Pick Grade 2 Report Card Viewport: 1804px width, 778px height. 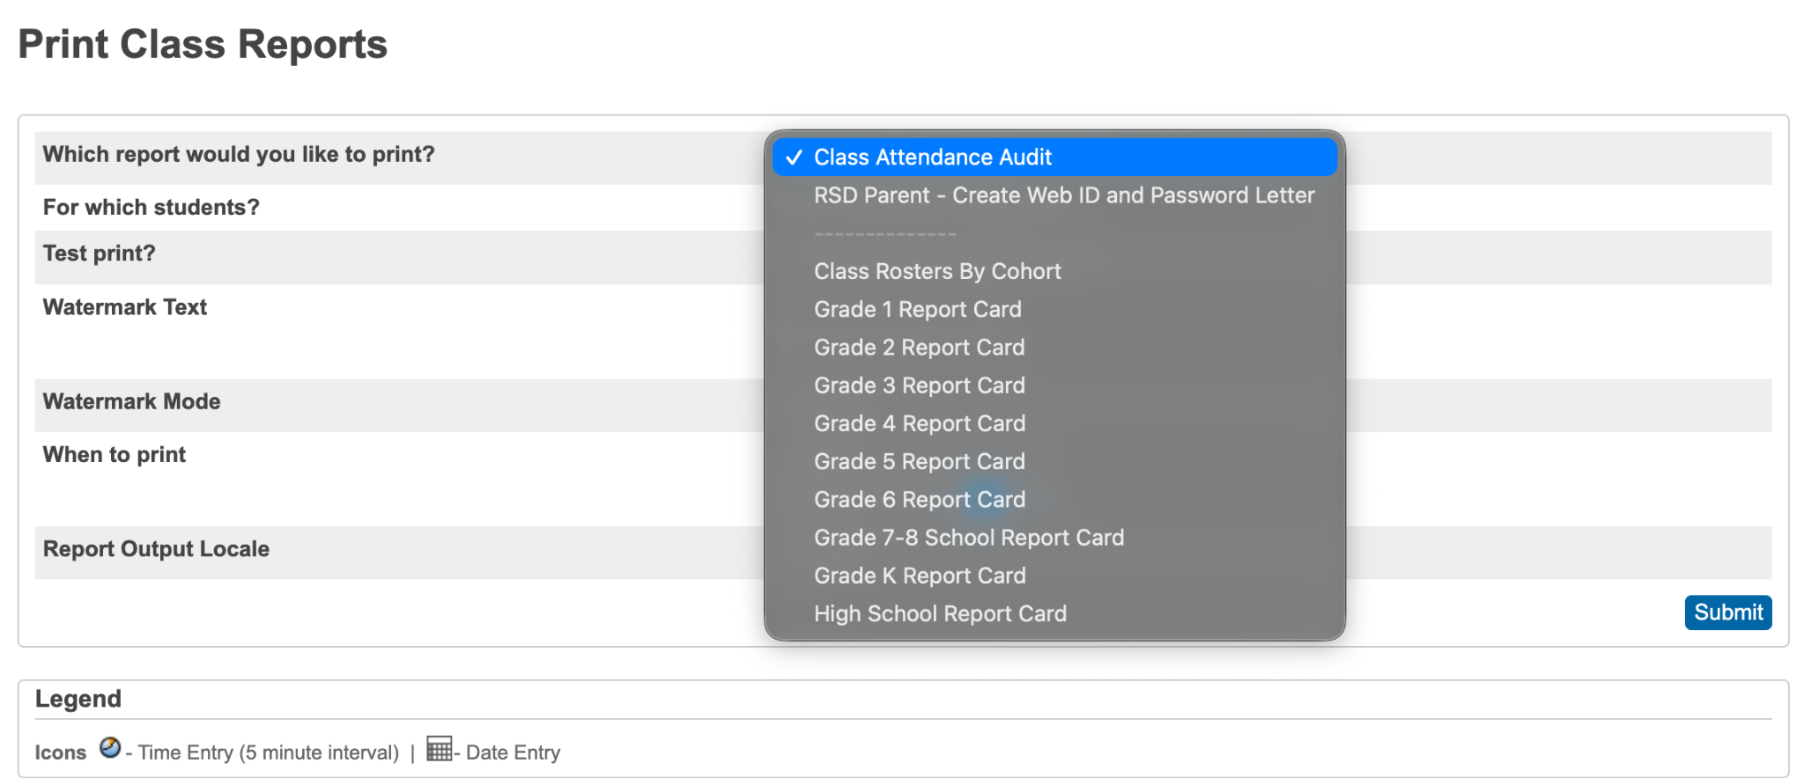point(1054,348)
